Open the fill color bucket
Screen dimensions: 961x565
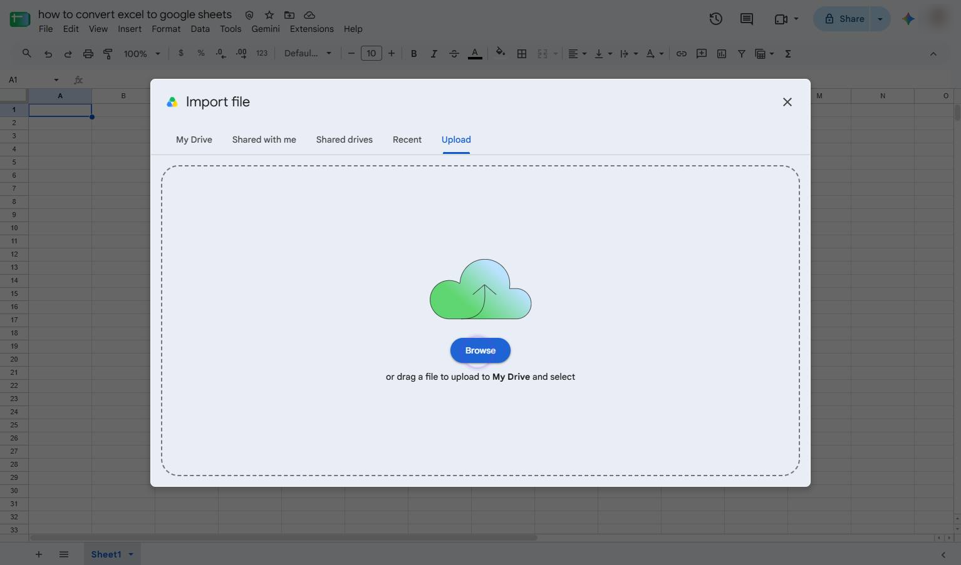point(501,54)
